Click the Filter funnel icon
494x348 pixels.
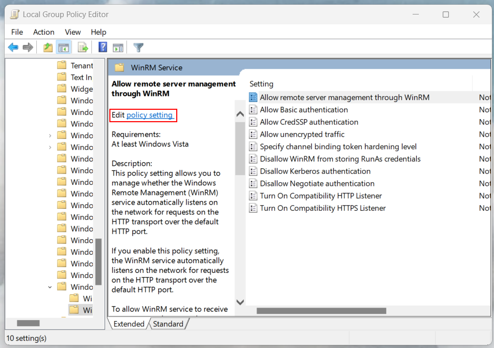pos(138,48)
